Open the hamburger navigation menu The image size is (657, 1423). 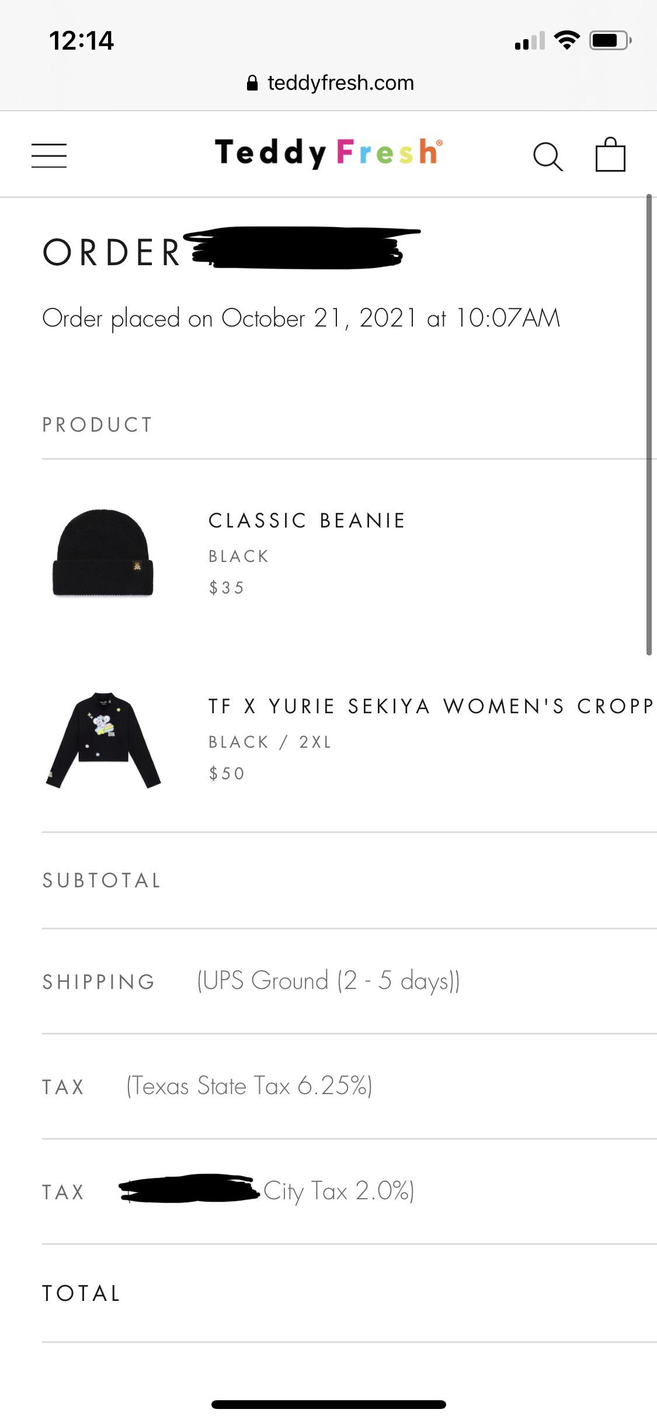click(x=49, y=155)
